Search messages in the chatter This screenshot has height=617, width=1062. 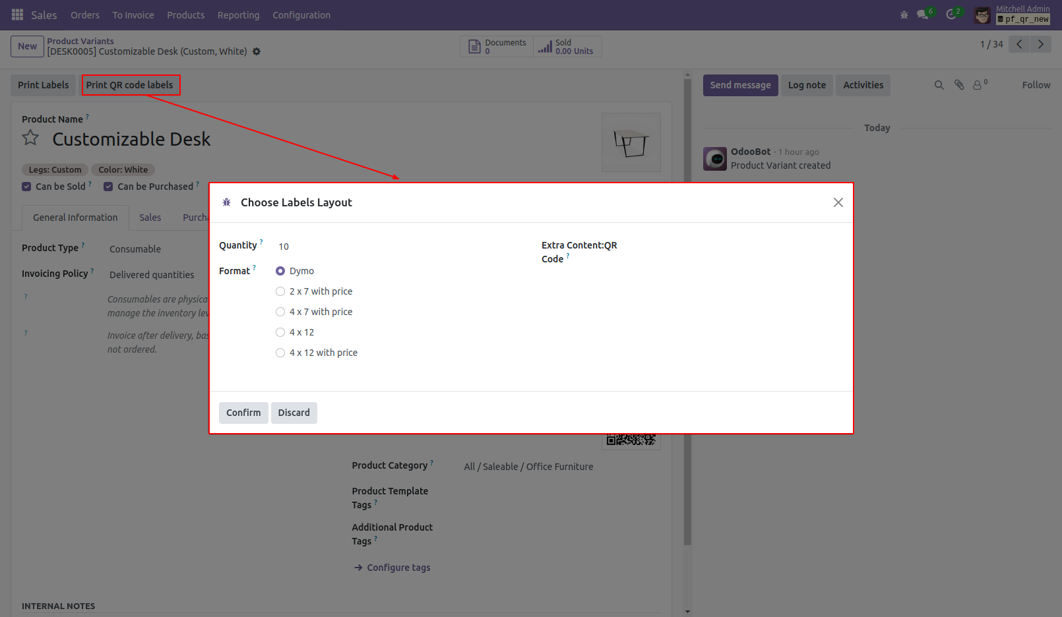point(939,84)
